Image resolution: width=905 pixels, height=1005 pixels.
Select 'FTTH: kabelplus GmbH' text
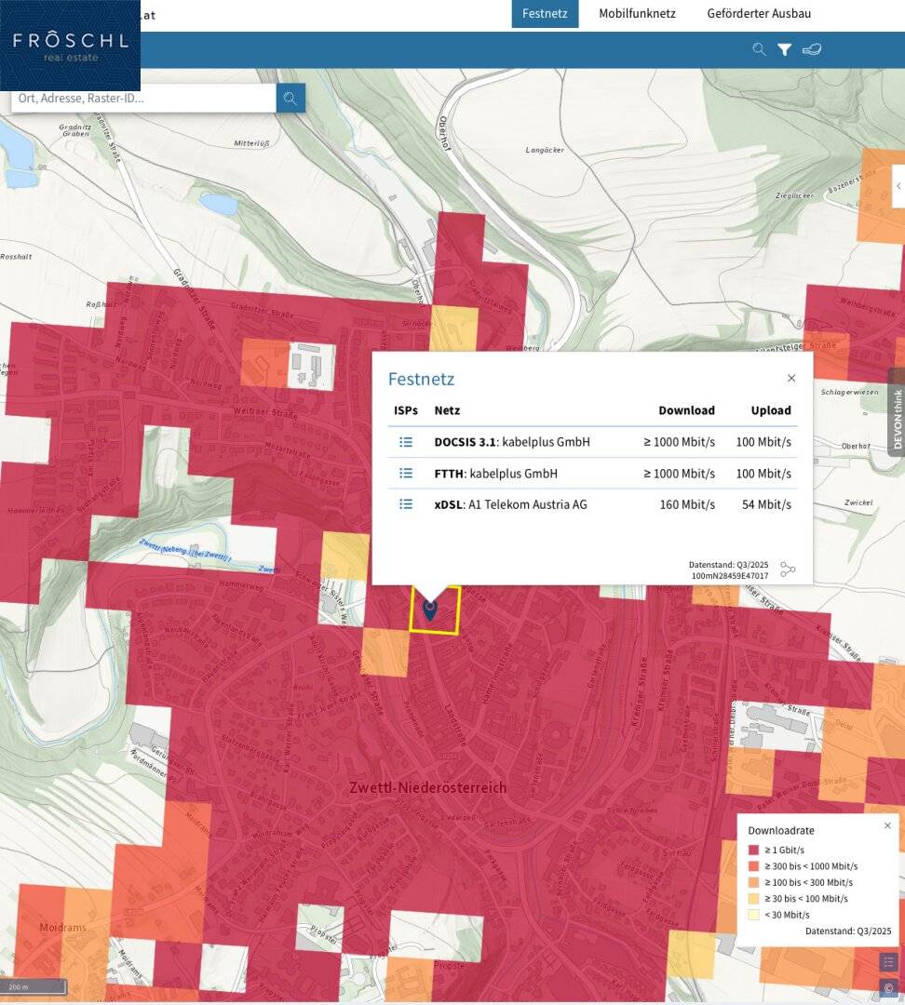pos(495,474)
